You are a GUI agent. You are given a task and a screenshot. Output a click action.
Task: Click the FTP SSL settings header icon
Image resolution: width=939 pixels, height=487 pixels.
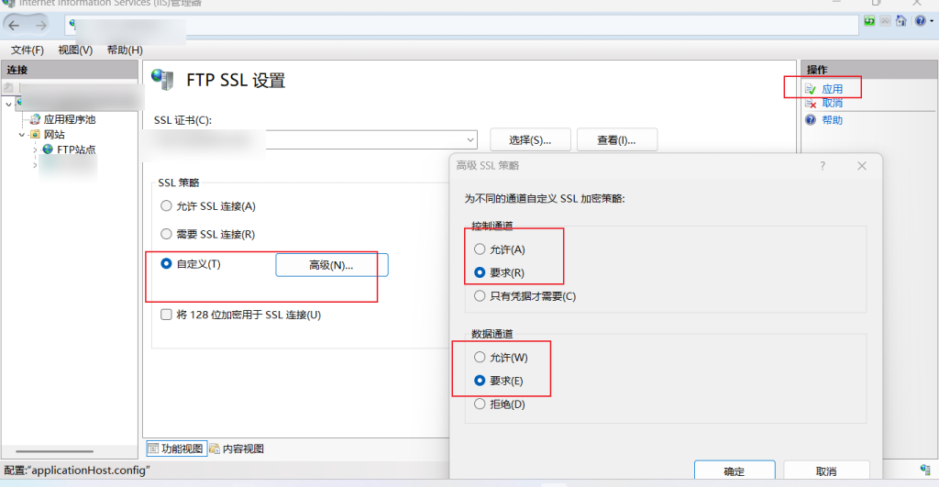tap(162, 80)
